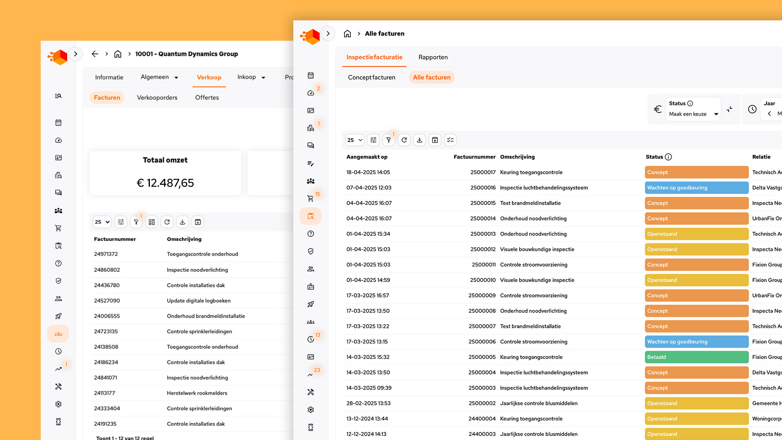The width and height of the screenshot is (782, 440).
Task: Collapse the Status filter panel
Action: click(x=729, y=109)
